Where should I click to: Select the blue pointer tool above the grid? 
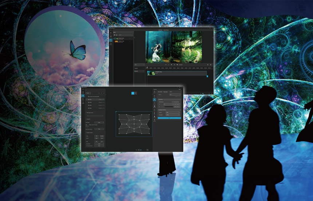point(132,94)
